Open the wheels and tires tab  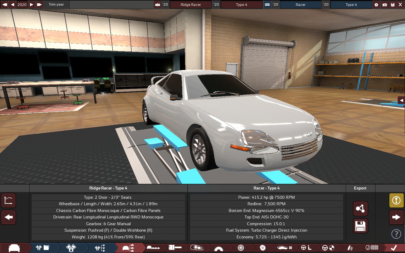(x=241, y=248)
